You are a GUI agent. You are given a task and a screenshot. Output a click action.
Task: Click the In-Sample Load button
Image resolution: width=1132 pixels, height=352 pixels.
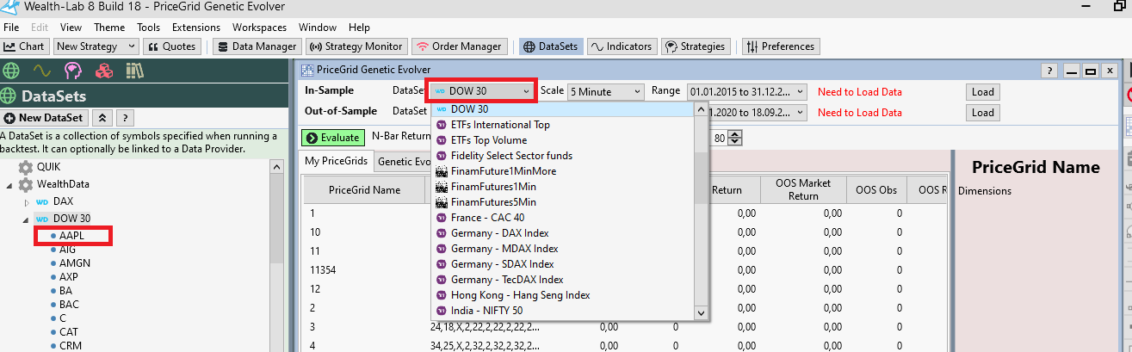point(982,91)
